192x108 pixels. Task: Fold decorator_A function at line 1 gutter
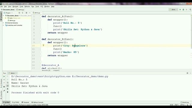tap(41, 16)
